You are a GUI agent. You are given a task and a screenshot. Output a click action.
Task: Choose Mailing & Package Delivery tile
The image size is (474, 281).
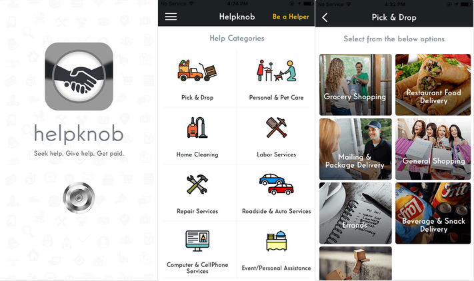[x=355, y=149]
